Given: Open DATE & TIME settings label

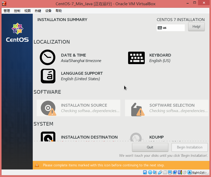Looking at the screenshot, I should click(74, 55).
